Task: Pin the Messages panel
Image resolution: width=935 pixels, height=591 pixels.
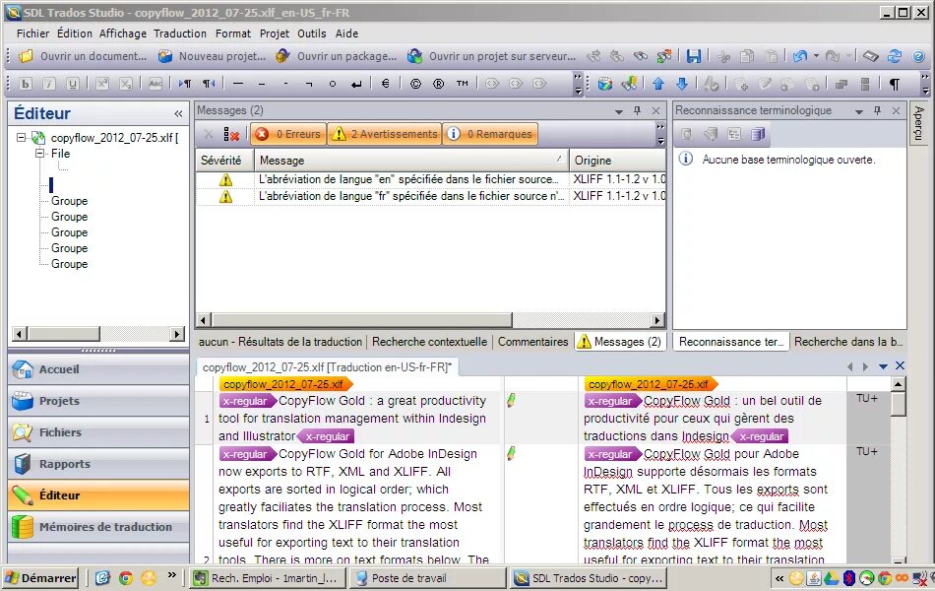Action: click(638, 110)
